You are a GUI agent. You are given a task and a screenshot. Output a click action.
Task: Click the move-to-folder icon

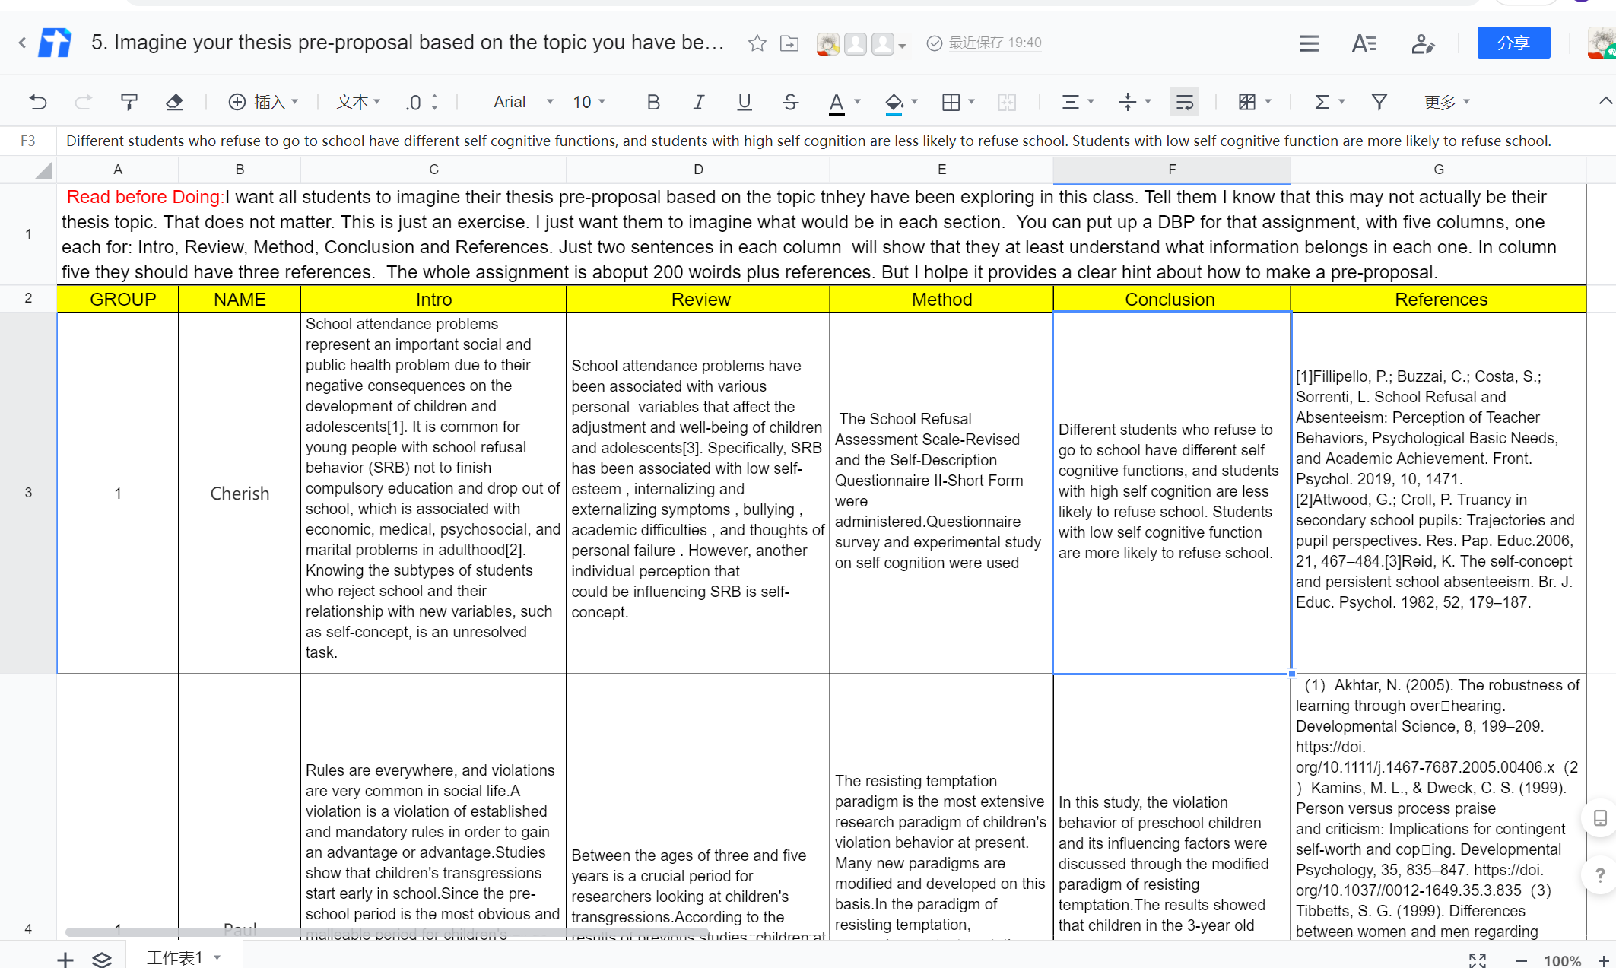[x=789, y=43]
